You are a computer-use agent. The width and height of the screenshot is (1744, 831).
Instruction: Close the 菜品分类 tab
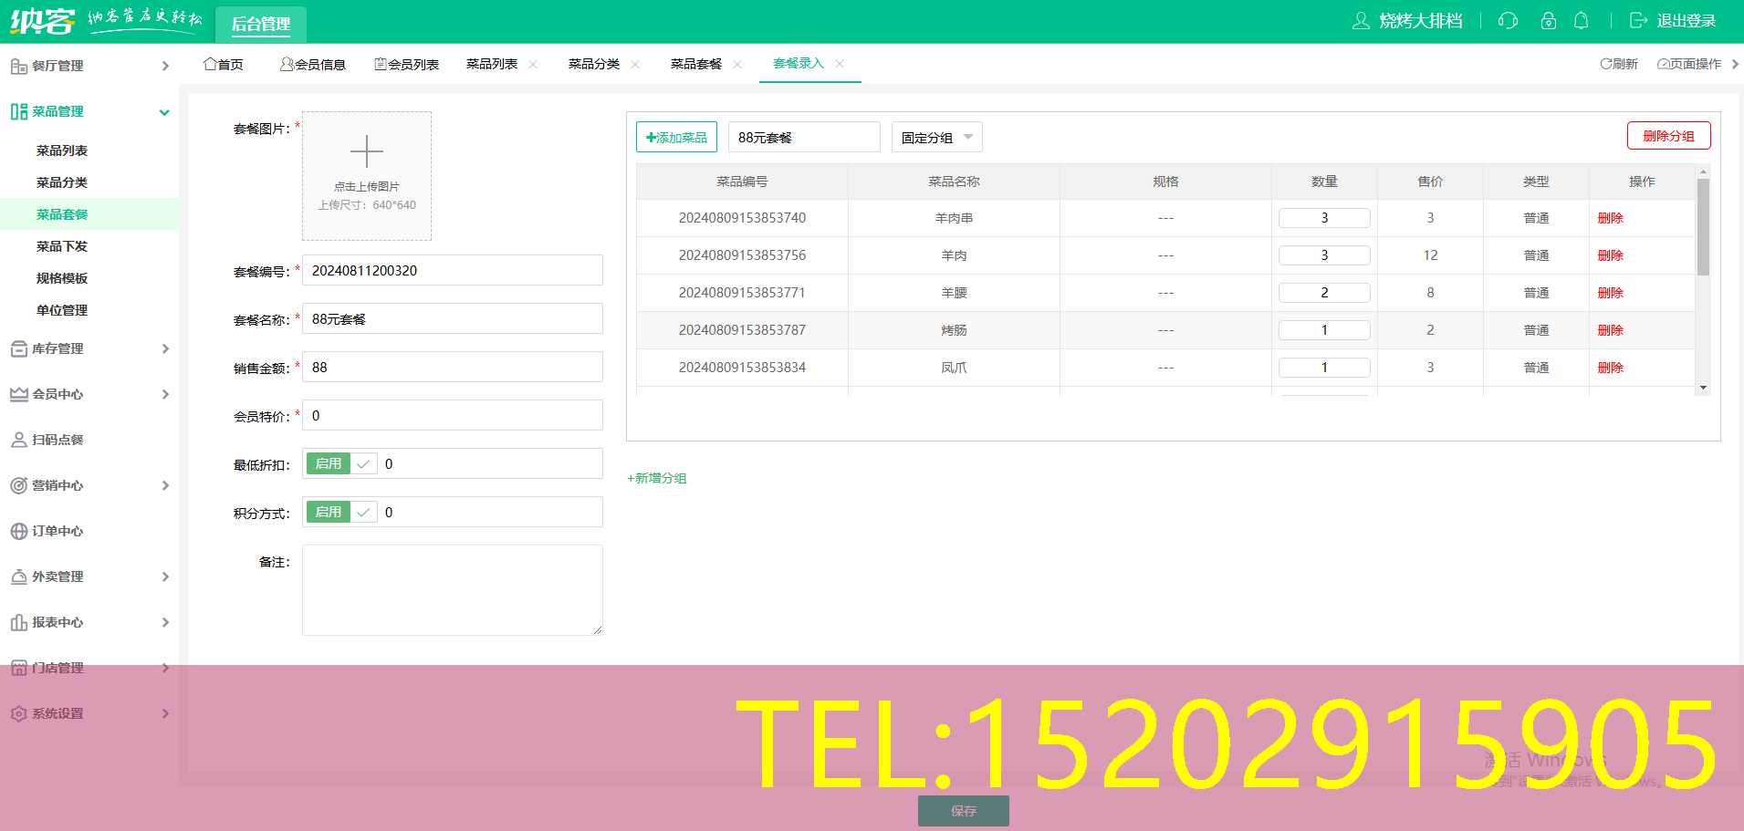tap(635, 64)
